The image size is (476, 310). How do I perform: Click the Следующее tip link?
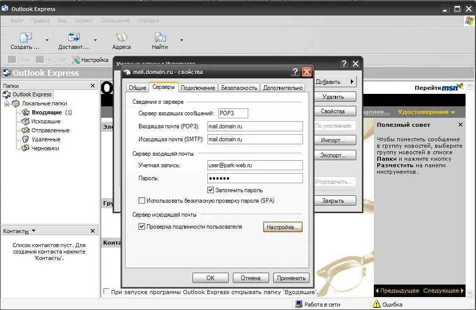444,291
